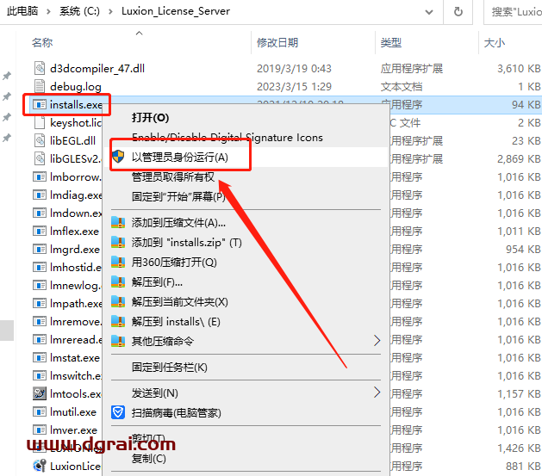Screen dimensions: 542x476
Task: Click the debug.log text file icon
Action: [x=40, y=86]
